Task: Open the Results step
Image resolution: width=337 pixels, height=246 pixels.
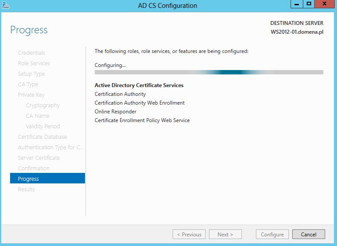Action: (x=26, y=190)
